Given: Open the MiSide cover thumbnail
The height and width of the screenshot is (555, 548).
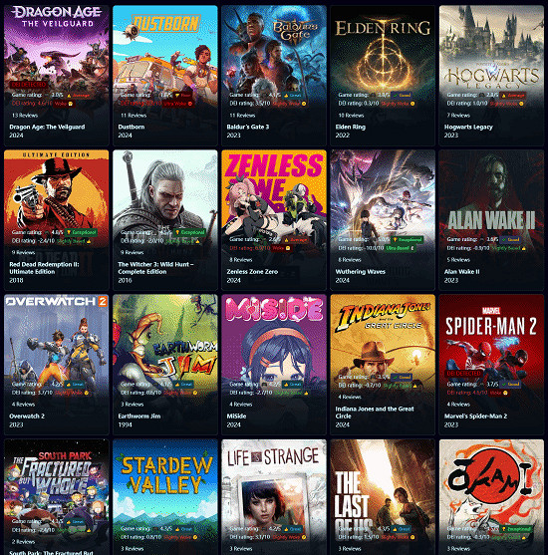Looking at the screenshot, I should tap(274, 340).
